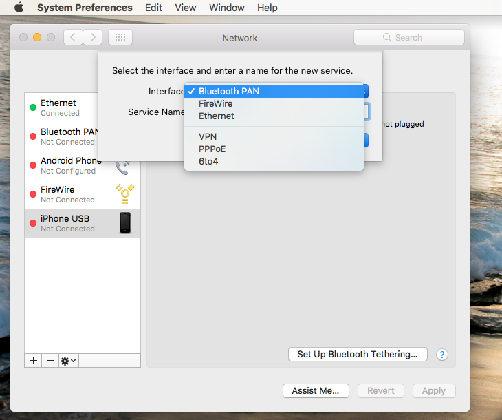
Task: Open the gear action menu
Action: point(69,361)
